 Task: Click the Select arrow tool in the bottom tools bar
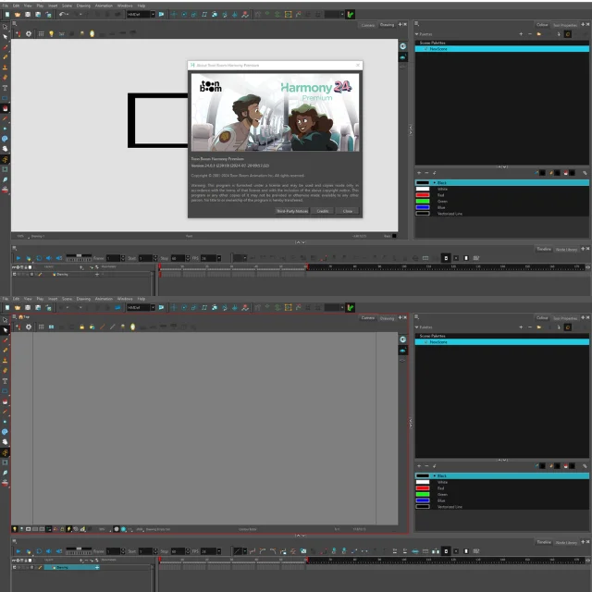pyautogui.click(x=5, y=329)
